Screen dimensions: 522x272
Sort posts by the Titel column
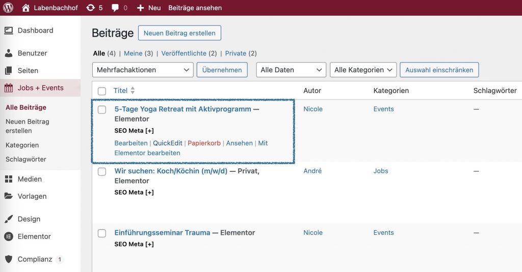point(120,90)
